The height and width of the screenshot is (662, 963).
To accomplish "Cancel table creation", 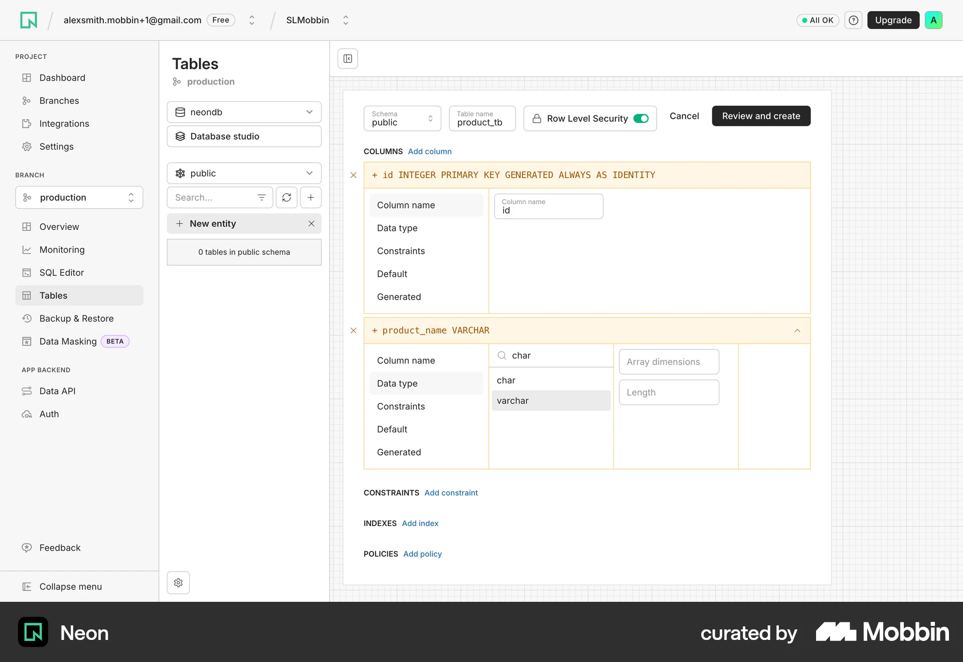I will pos(684,116).
